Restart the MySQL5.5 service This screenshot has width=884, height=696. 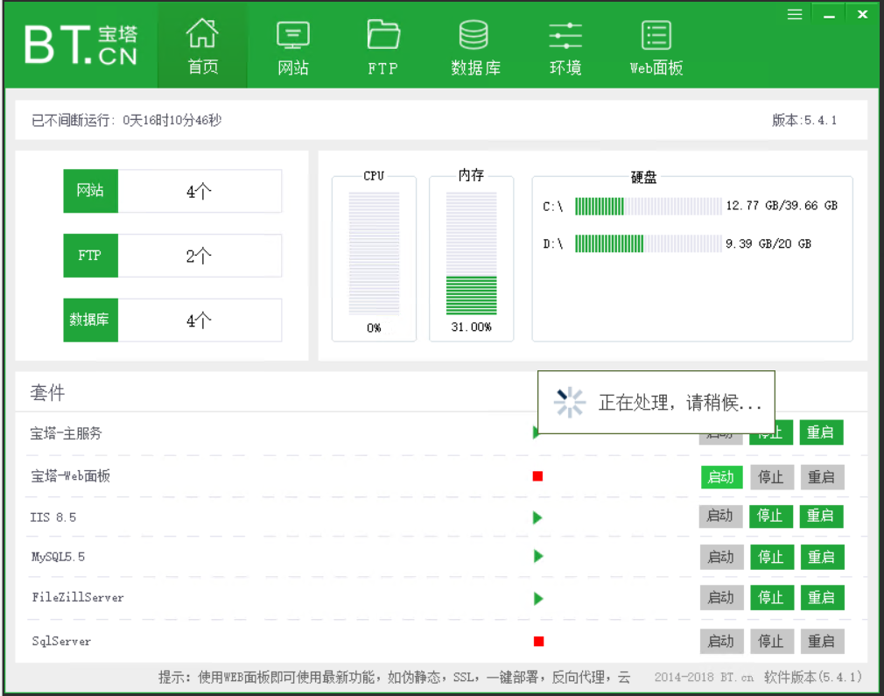pos(822,558)
